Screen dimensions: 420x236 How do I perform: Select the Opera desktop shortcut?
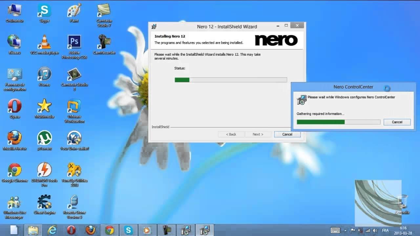pyautogui.click(x=14, y=109)
